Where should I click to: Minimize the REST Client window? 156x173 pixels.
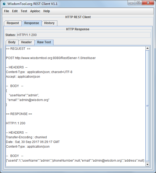click(131, 3)
